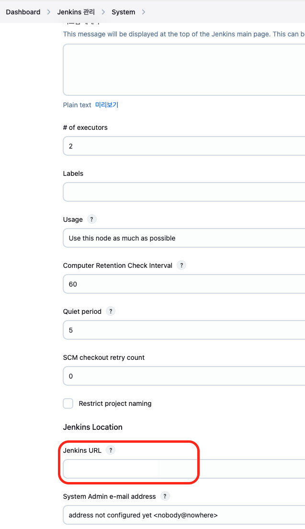Show help for Computer Retention Check Interval
This screenshot has width=305, height=529.
coord(181,265)
